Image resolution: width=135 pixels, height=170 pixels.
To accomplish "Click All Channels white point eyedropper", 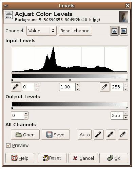I will pyautogui.click(x=123, y=135).
